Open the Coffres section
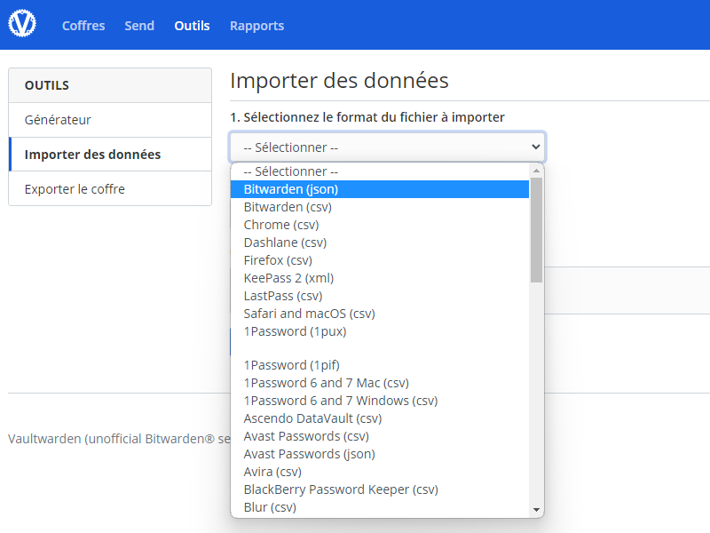This screenshot has height=533, width=710. pyautogui.click(x=83, y=25)
